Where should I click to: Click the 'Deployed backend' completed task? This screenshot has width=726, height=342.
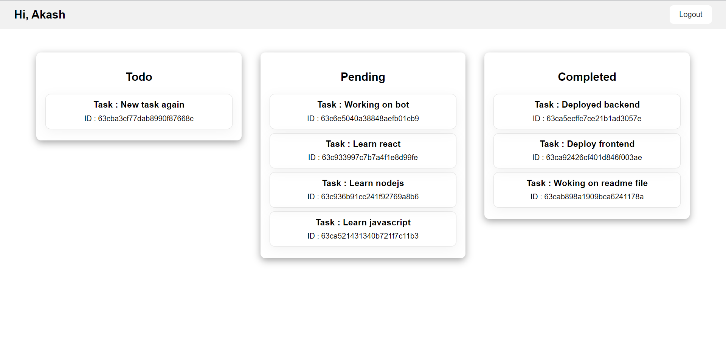(586, 111)
